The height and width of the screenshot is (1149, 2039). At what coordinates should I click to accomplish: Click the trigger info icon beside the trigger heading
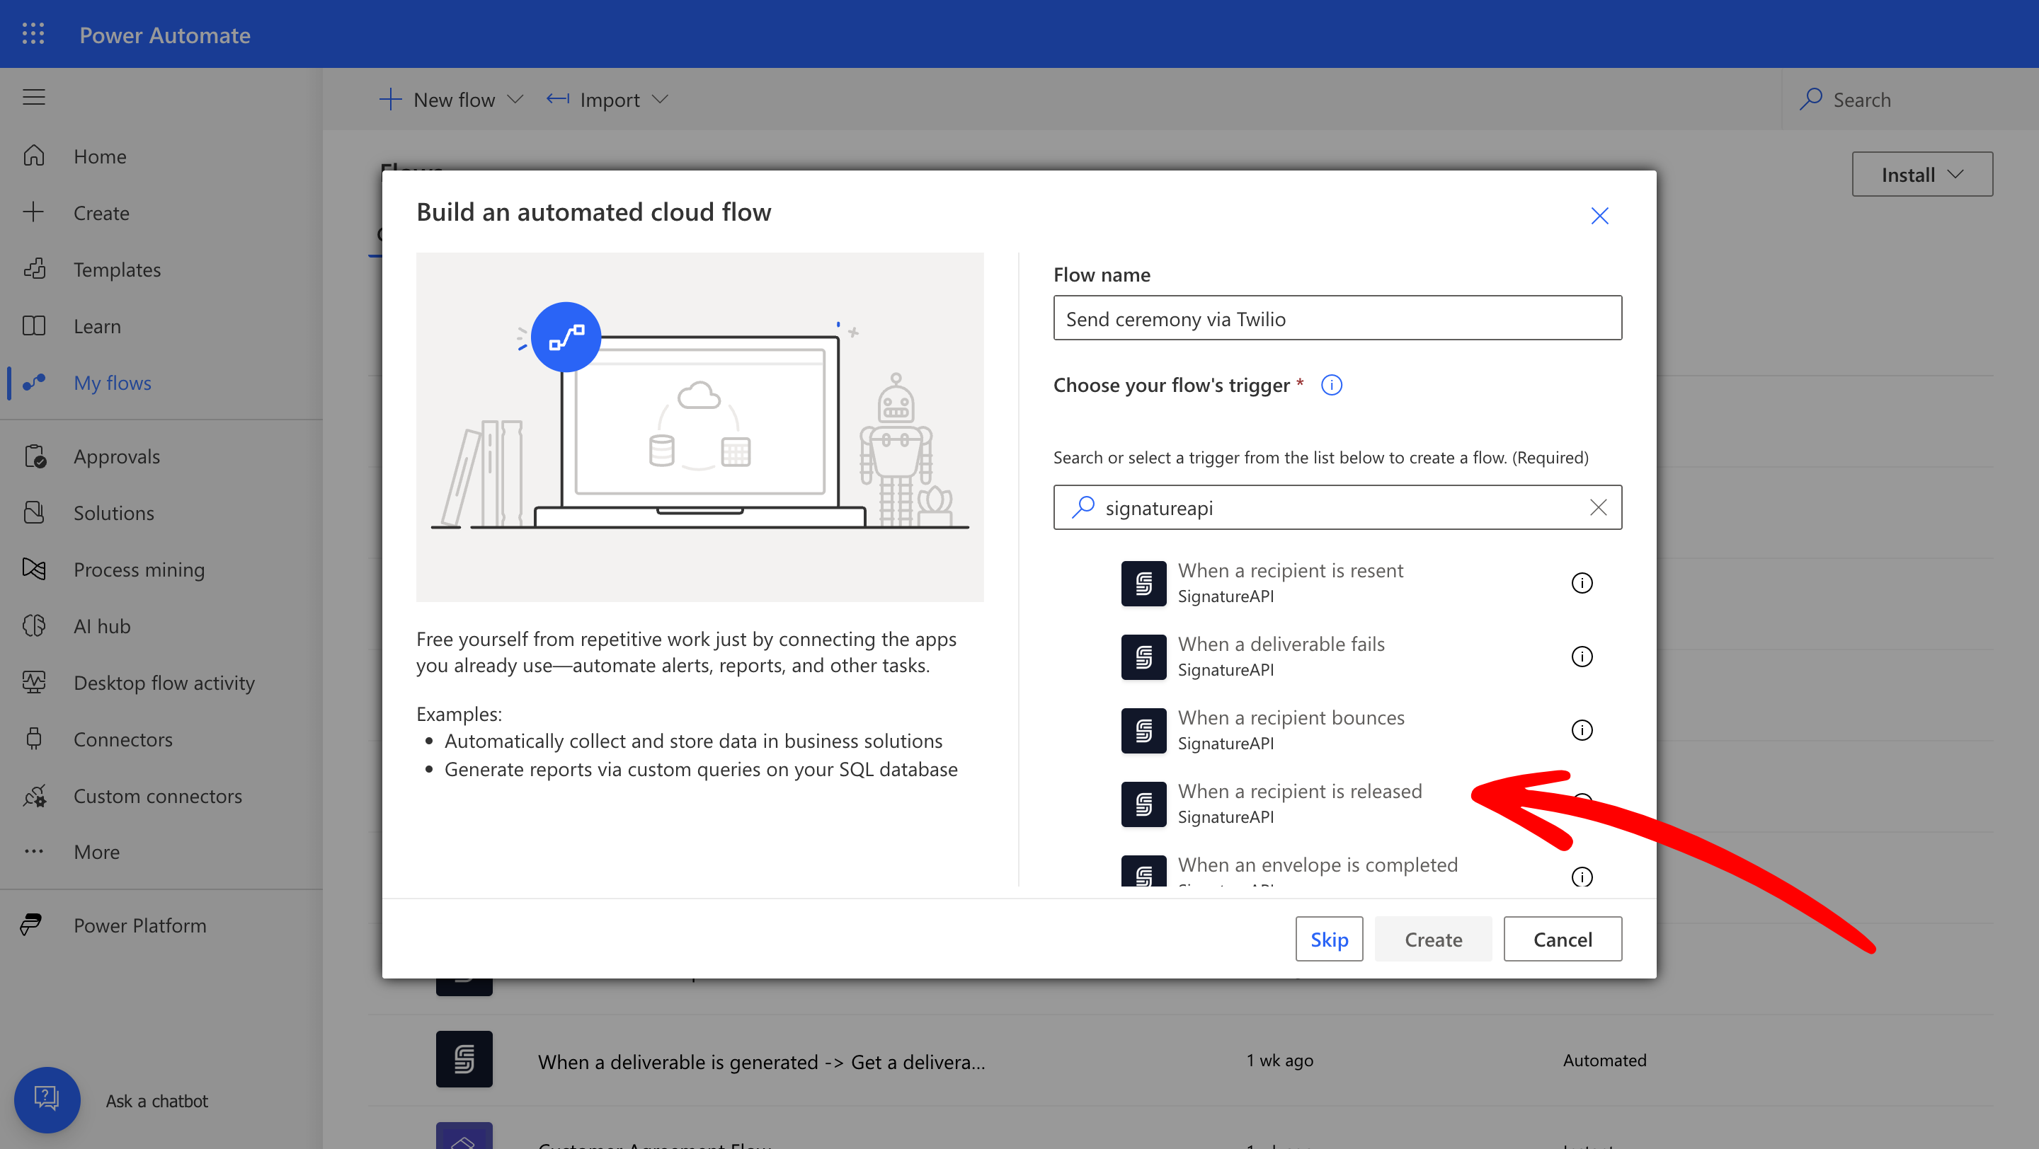(1331, 385)
